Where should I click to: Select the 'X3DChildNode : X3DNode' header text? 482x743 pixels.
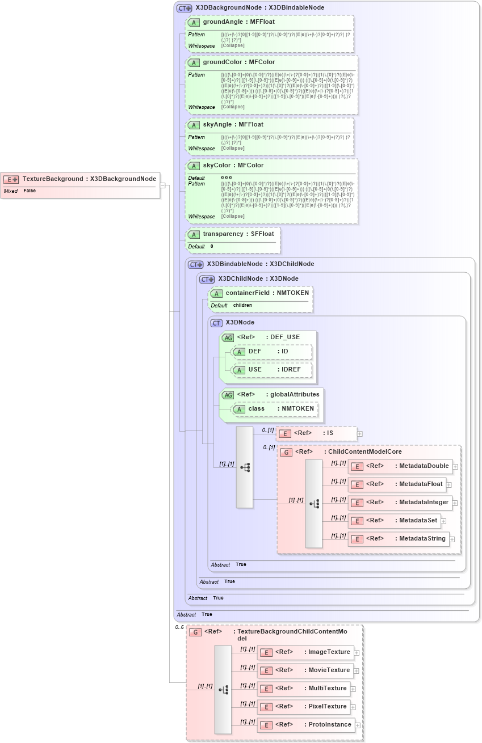click(258, 279)
